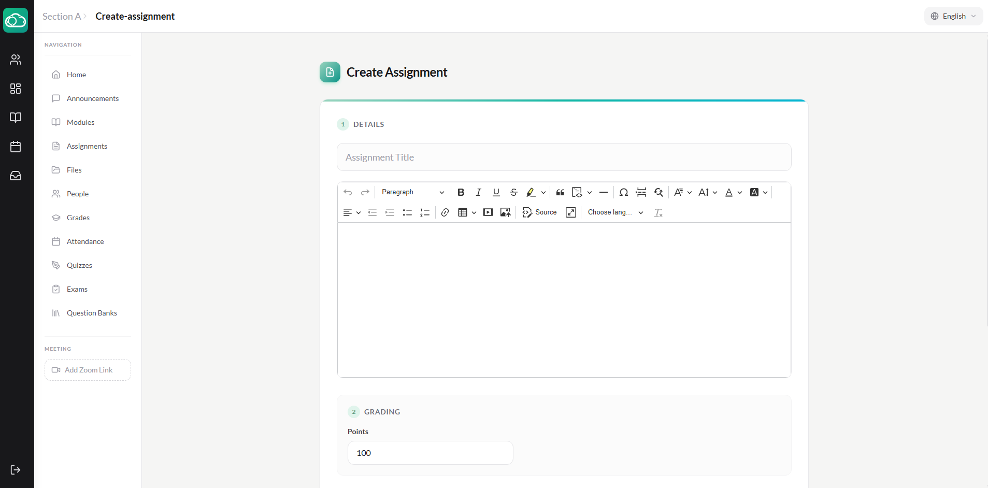988x488 pixels.
Task: Go back to Section A breadcrumb
Action: (62, 17)
